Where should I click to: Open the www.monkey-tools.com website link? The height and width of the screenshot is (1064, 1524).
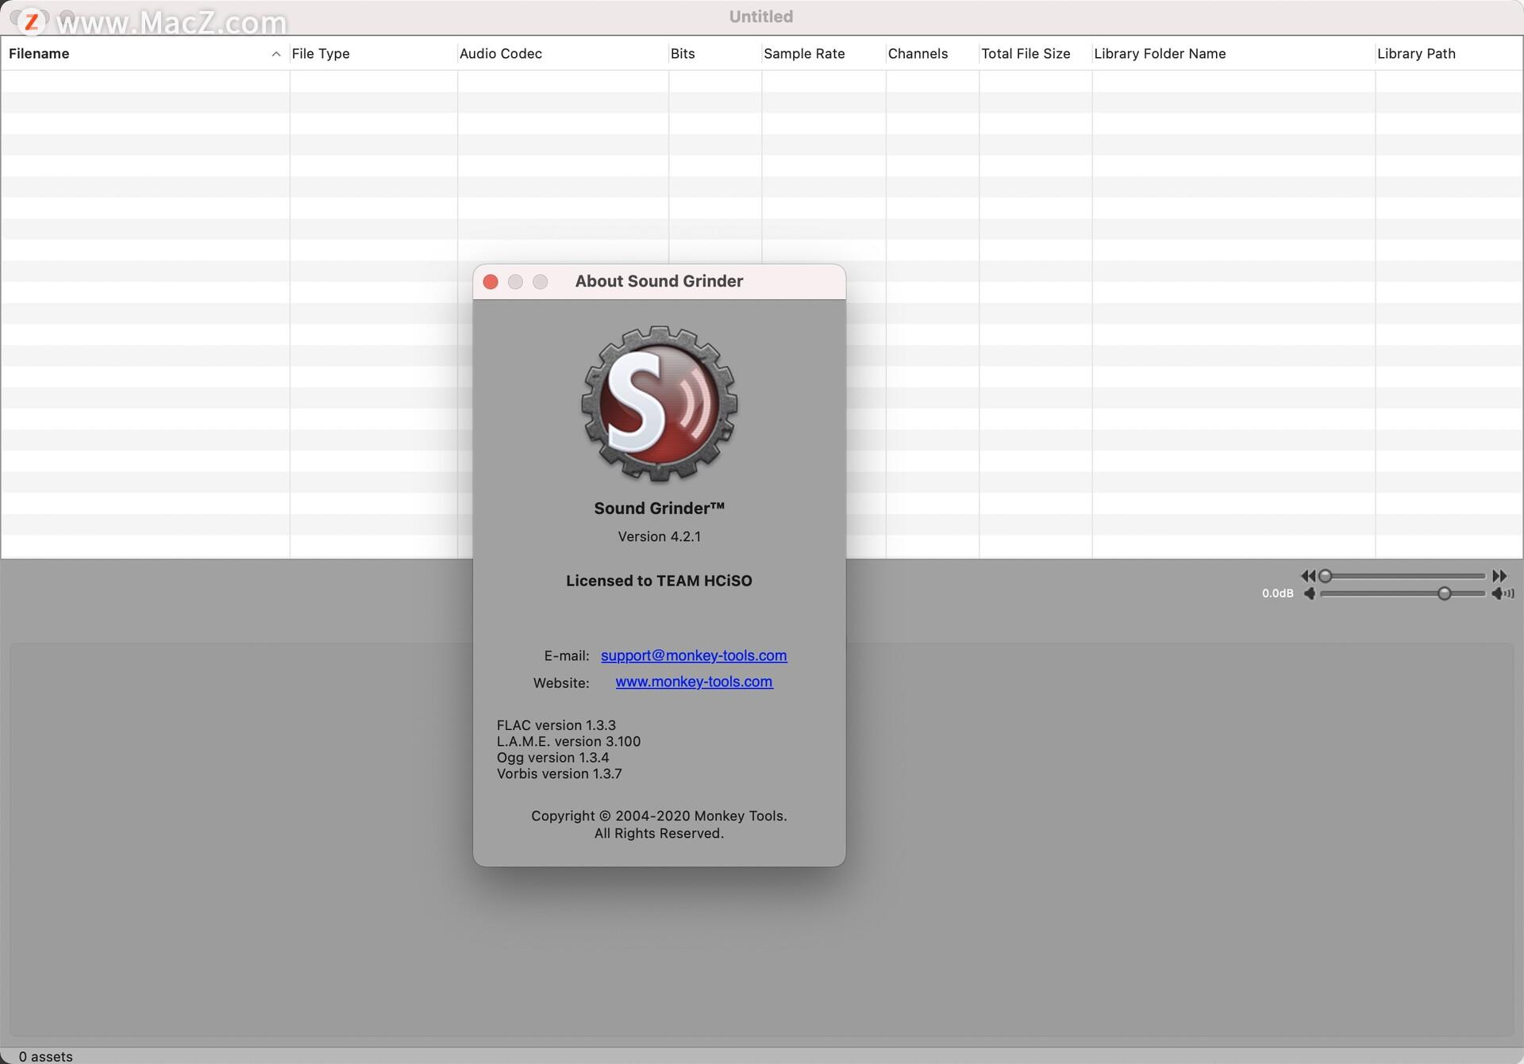tap(694, 682)
